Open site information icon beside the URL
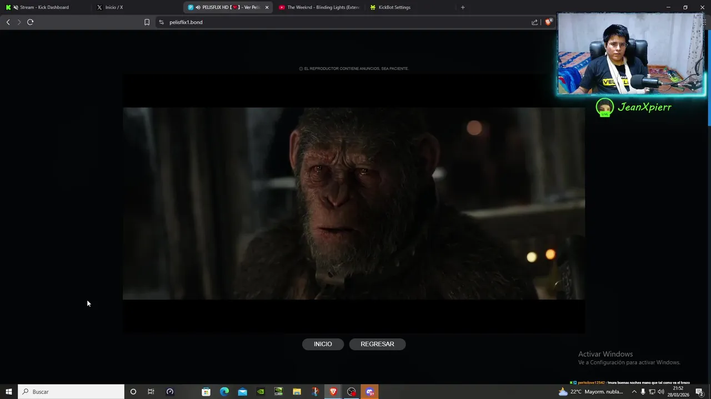711x399 pixels. pos(161,22)
